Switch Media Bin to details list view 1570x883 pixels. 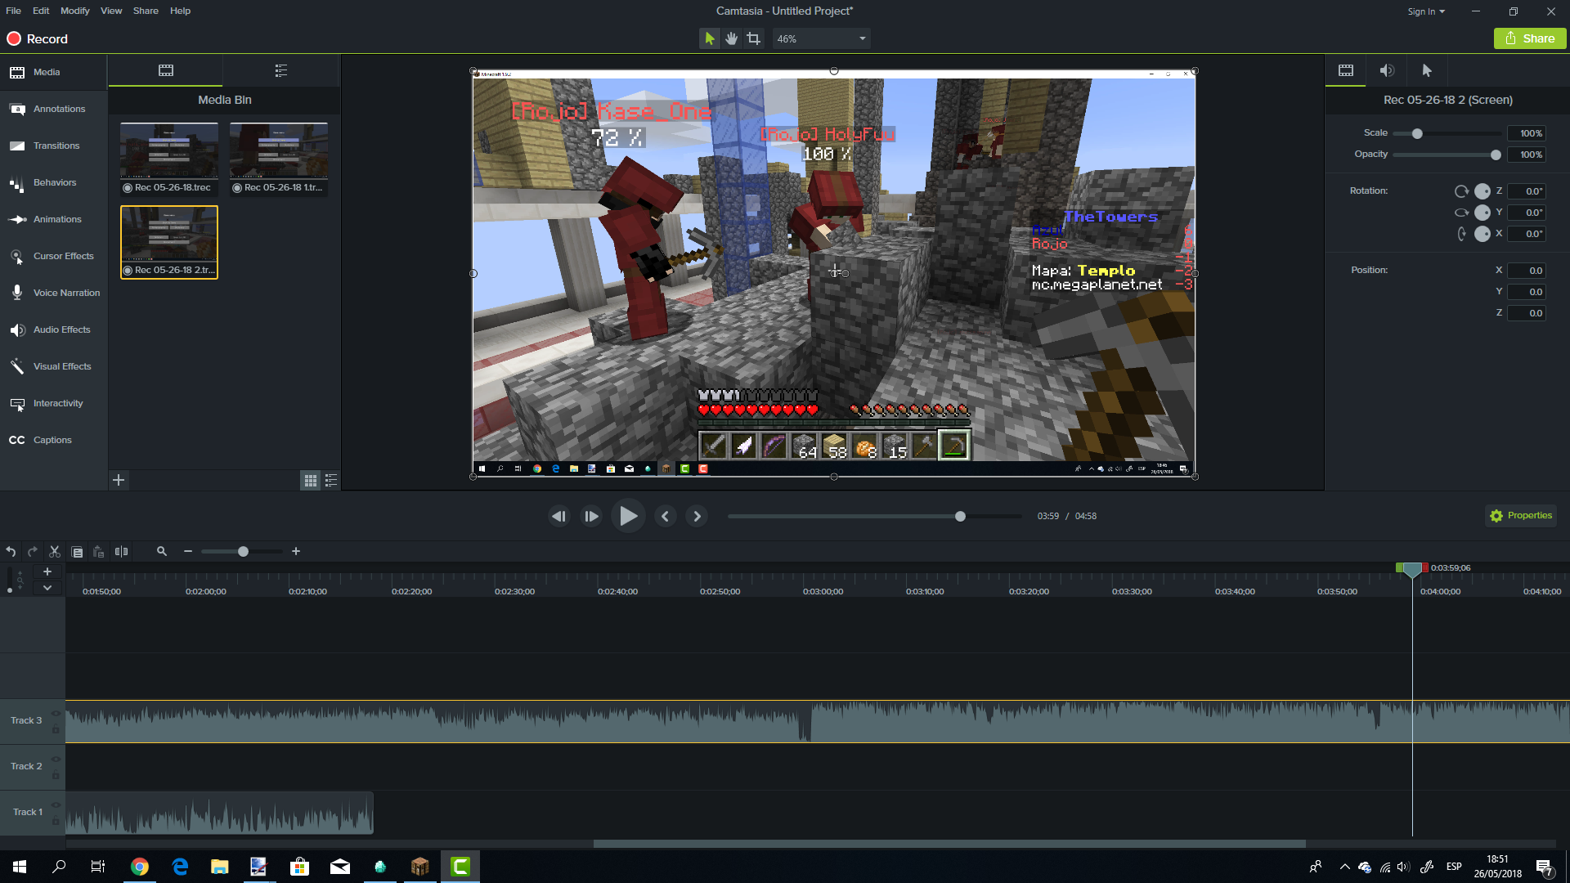click(331, 481)
